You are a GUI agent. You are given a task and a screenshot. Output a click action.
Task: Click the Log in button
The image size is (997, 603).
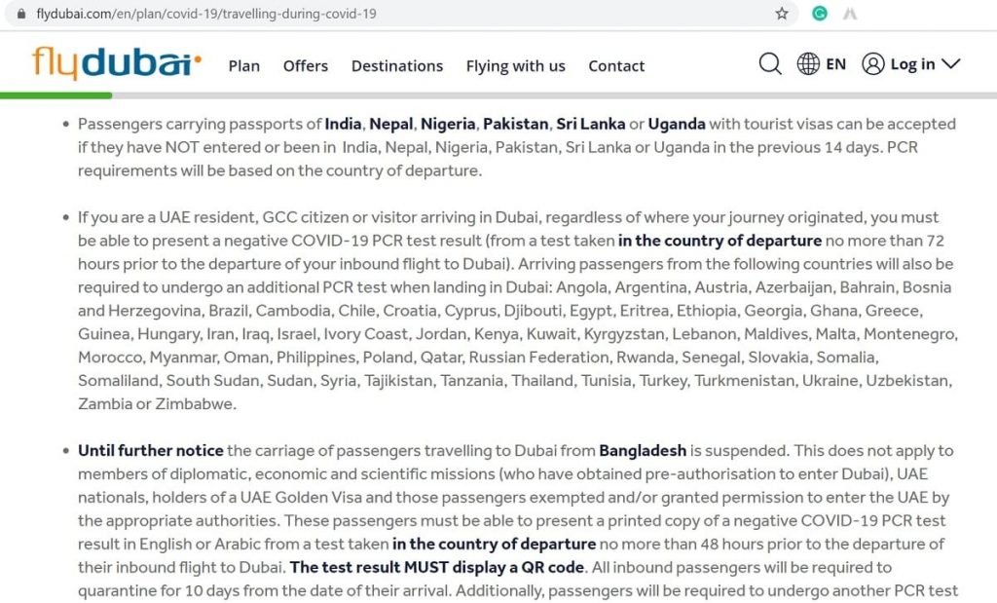pyautogui.click(x=912, y=64)
